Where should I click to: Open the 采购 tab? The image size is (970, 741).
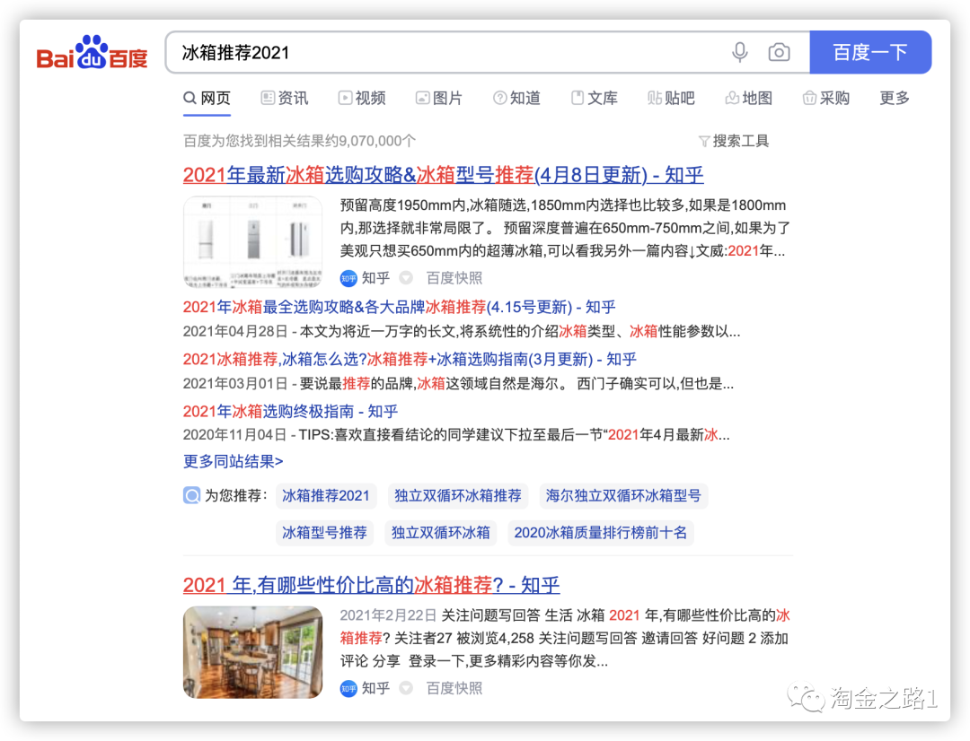(x=826, y=99)
